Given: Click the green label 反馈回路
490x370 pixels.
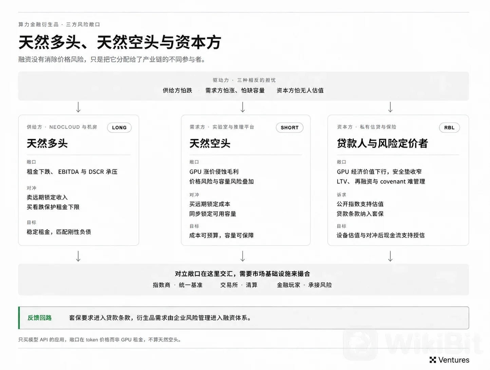Looking at the screenshot, I should tap(40, 318).
